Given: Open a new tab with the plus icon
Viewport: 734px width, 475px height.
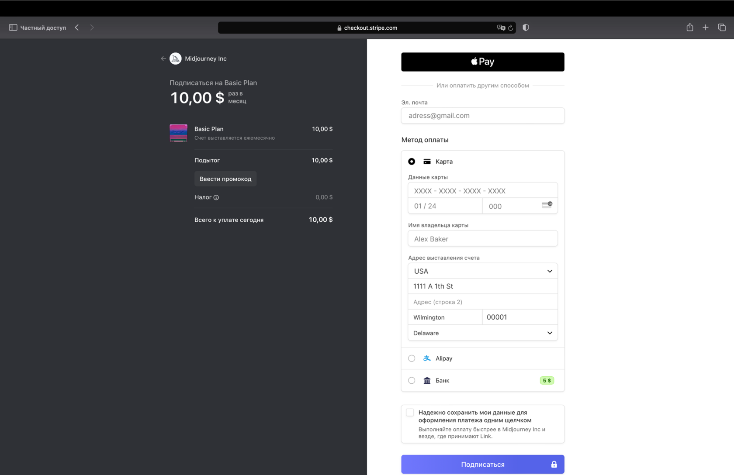Looking at the screenshot, I should pos(706,28).
